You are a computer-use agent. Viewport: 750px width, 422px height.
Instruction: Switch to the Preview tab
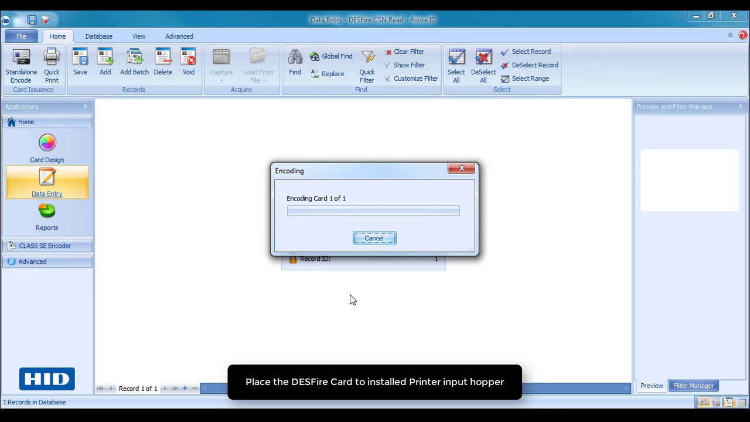click(x=652, y=386)
